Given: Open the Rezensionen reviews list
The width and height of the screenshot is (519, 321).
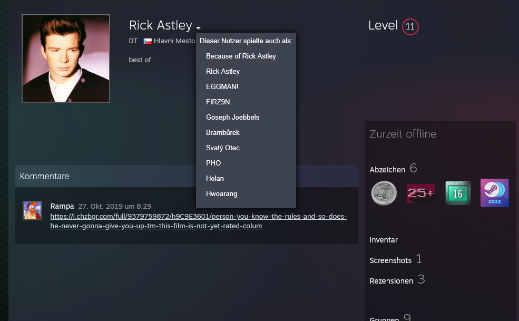Looking at the screenshot, I should click(391, 281).
